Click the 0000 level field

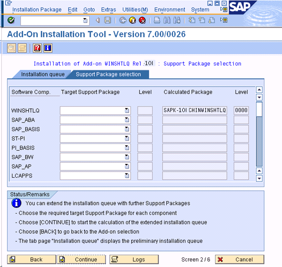click(241, 110)
